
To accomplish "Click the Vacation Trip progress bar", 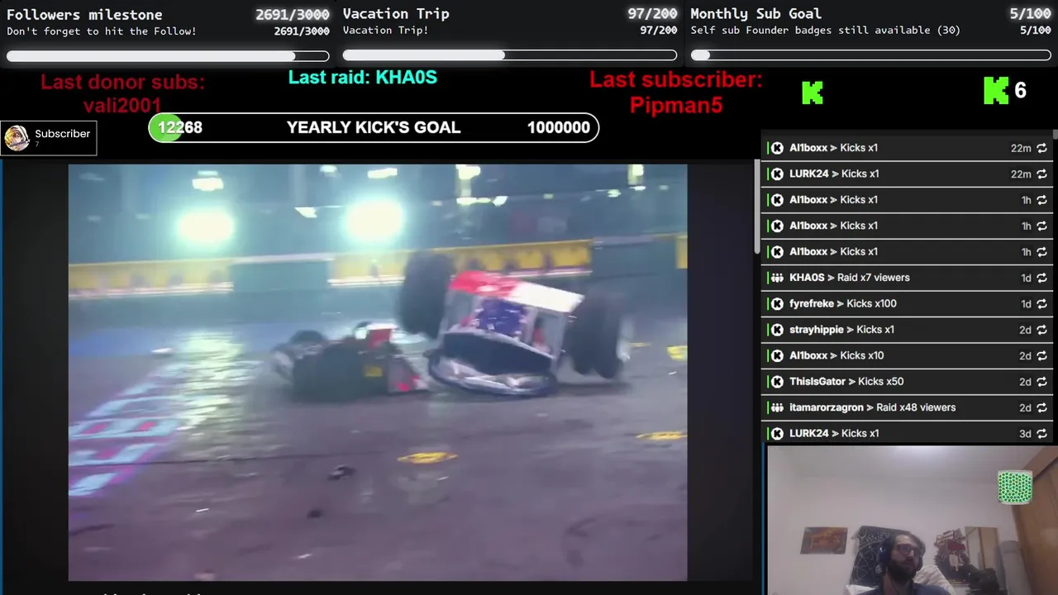I will tap(510, 55).
